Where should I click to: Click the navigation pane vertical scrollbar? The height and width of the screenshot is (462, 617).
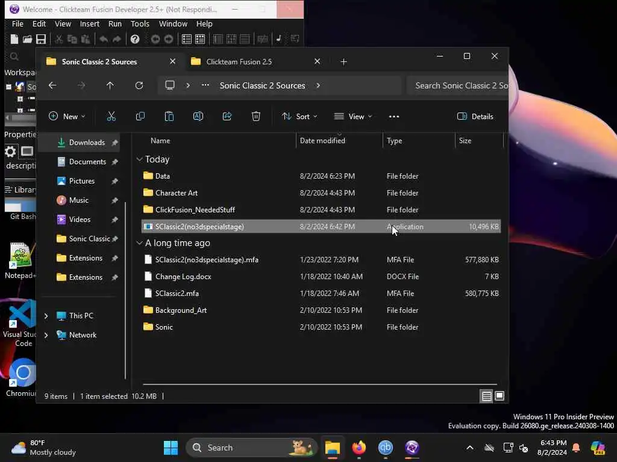pos(125,291)
